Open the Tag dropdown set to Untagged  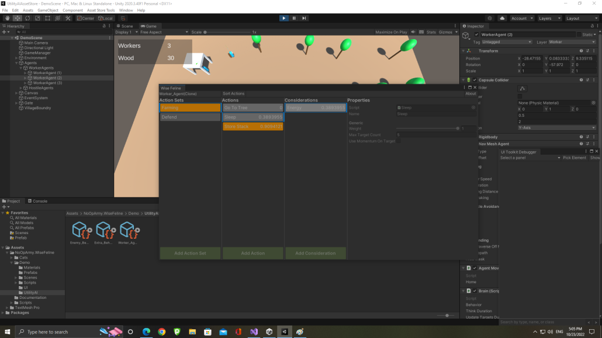(x=506, y=42)
